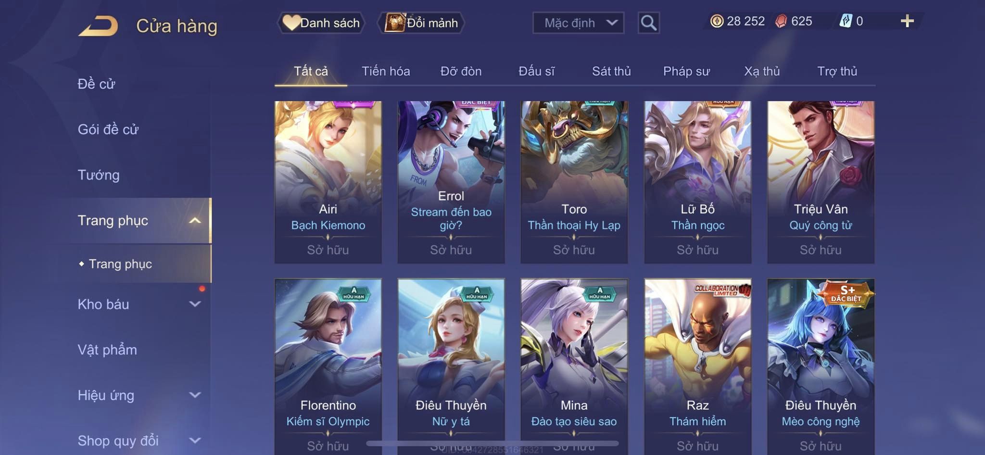Tap the back arrow next to Cửa hàng
This screenshot has width=985, height=455.
(99, 26)
